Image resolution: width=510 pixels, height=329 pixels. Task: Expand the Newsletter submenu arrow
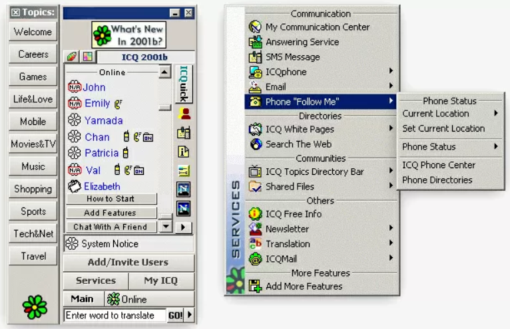391,228
